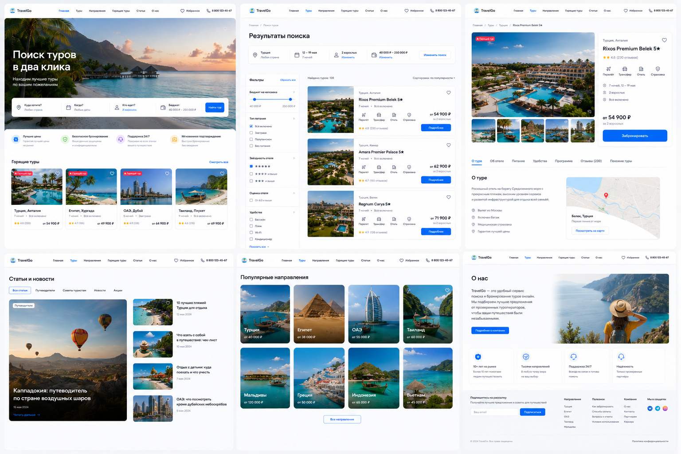Open the Telegram social icon in the footer
The height and width of the screenshot is (454, 681).
click(658, 408)
